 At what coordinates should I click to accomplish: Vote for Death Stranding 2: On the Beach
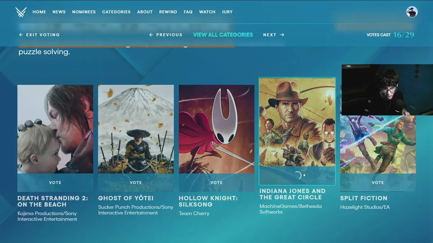55,183
